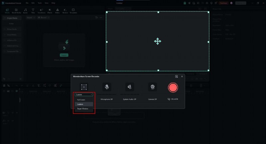This screenshot has width=266, height=144.
Task: Open the Record dropdown in media panel
Action: click(43, 18)
